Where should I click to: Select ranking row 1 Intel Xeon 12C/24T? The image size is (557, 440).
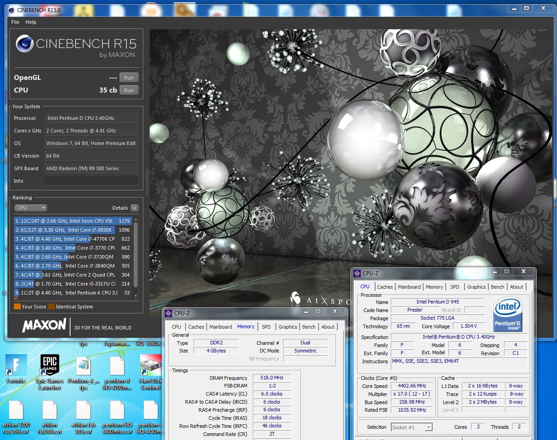click(73, 221)
